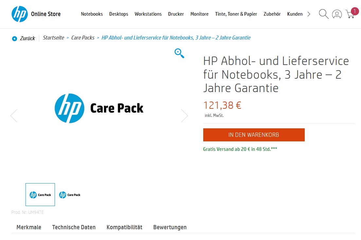Image resolution: width=361 pixels, height=240 pixels.
Task: Switch to the Kompatibilität tab
Action: (x=124, y=227)
